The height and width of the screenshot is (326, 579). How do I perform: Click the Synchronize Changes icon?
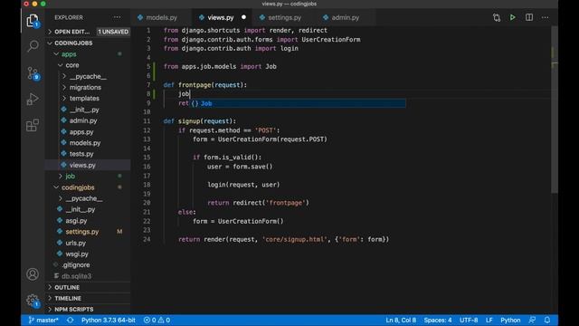click(71, 320)
